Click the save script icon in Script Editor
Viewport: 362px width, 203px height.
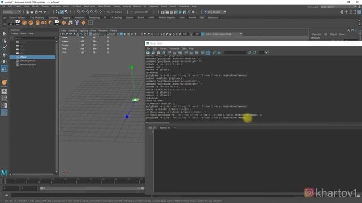pos(158,52)
